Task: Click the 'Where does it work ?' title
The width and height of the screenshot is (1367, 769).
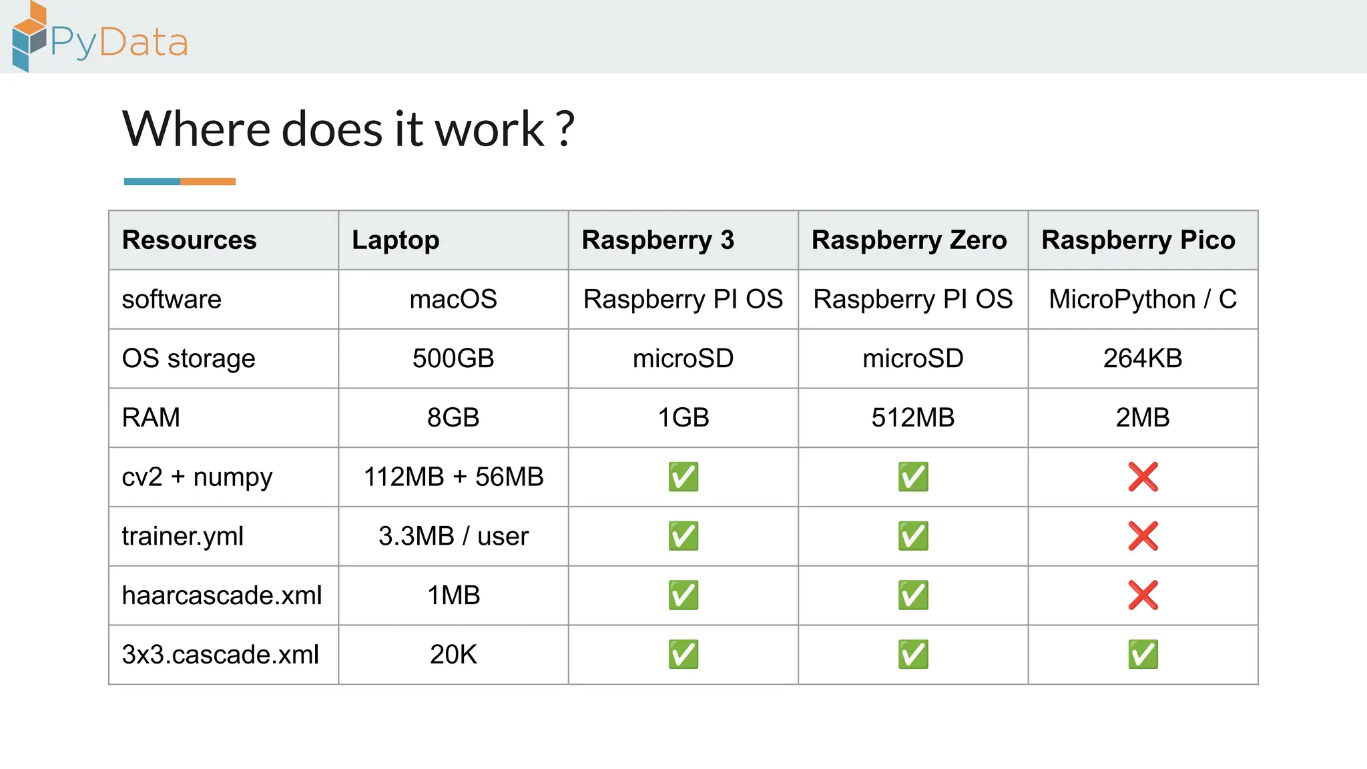Action: point(348,129)
